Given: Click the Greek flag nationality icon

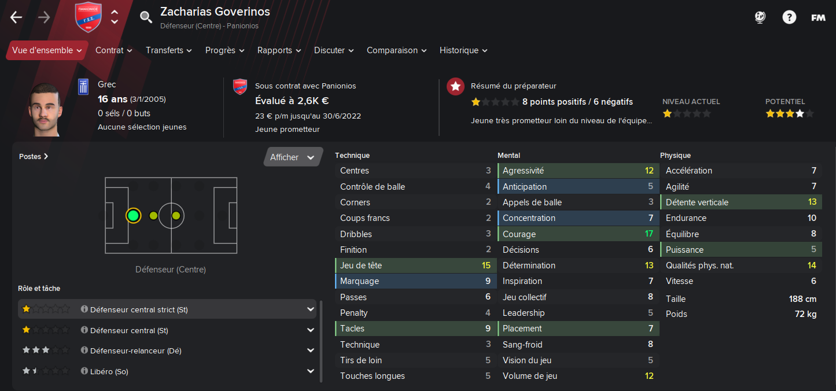Looking at the screenshot, I should (x=83, y=87).
